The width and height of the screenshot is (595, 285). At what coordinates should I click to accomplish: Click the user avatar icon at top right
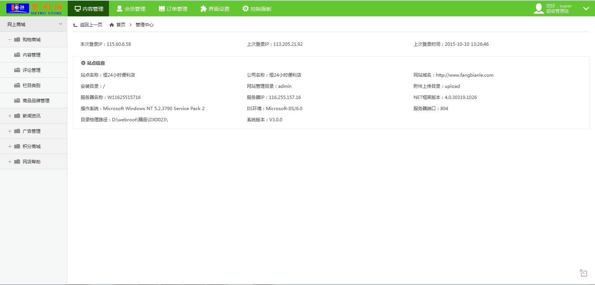coord(538,9)
